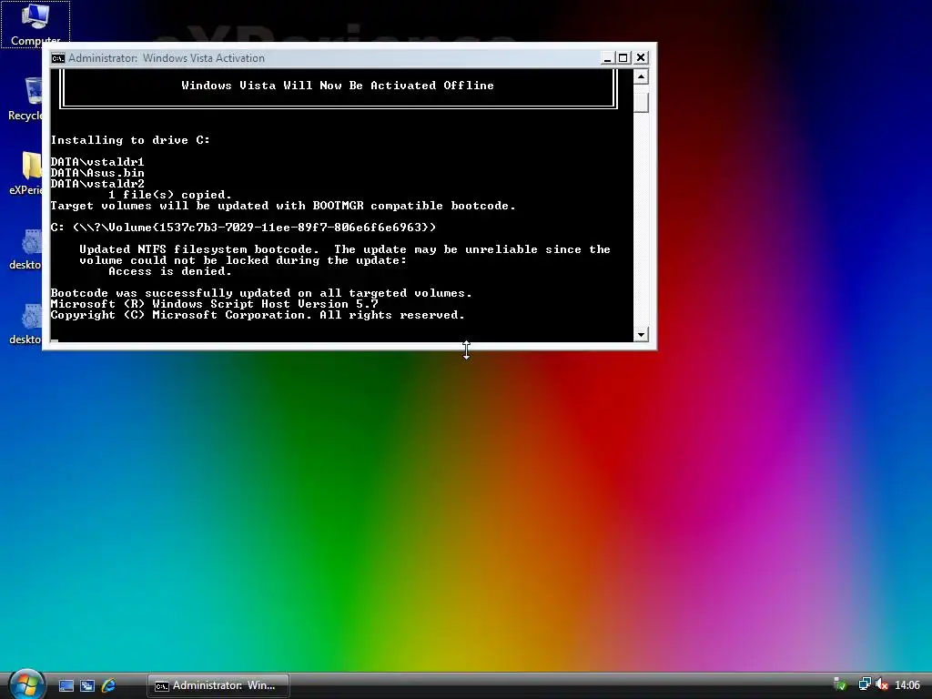This screenshot has width=932, height=699.
Task: Maximize the Windows Vista Activation window
Action: [x=623, y=57]
